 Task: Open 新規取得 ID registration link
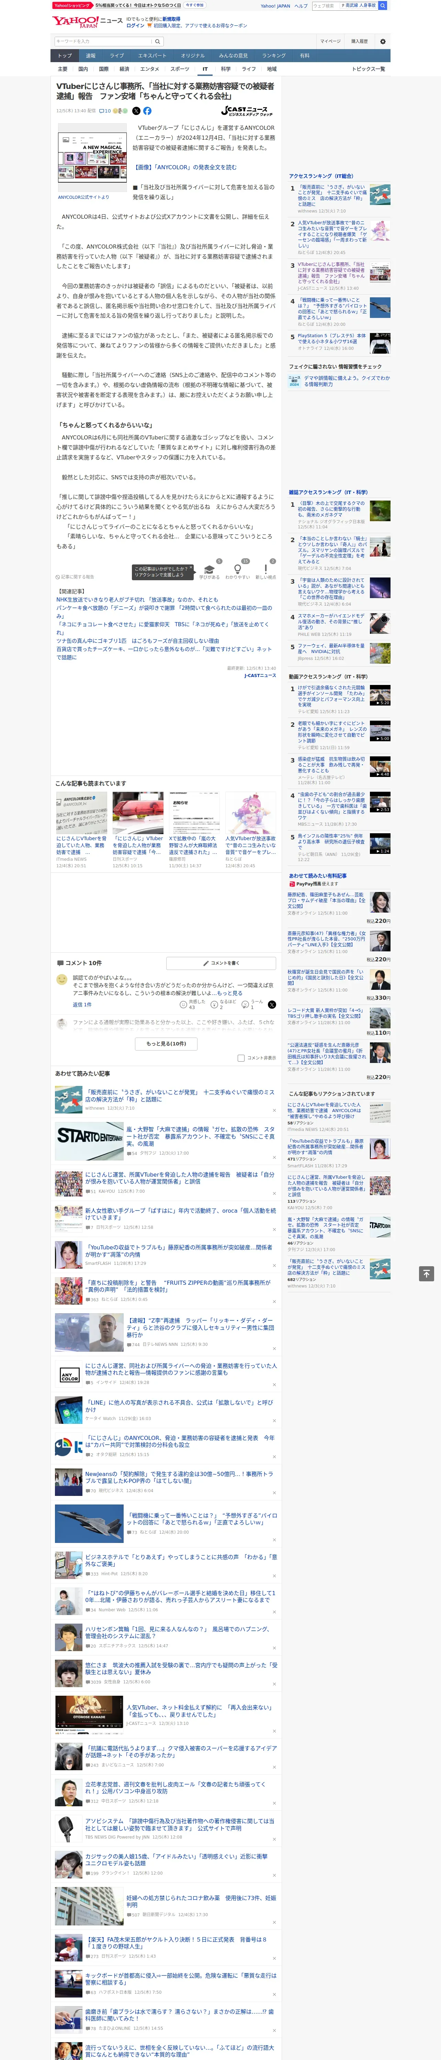(171, 19)
